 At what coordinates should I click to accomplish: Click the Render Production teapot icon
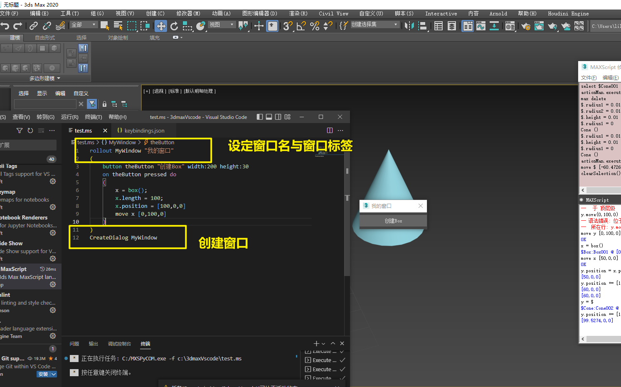tap(552, 25)
